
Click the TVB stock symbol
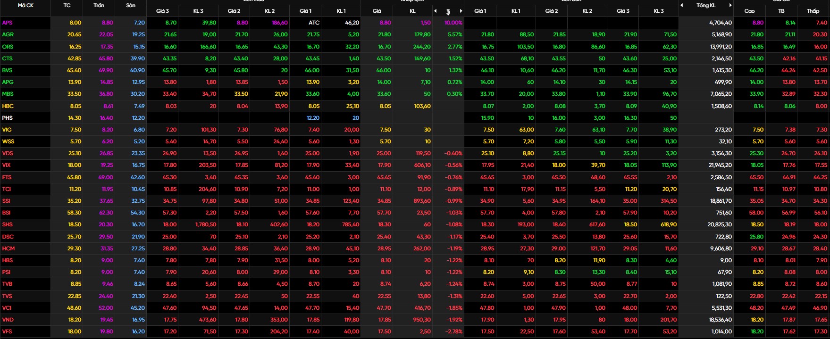pos(7,284)
